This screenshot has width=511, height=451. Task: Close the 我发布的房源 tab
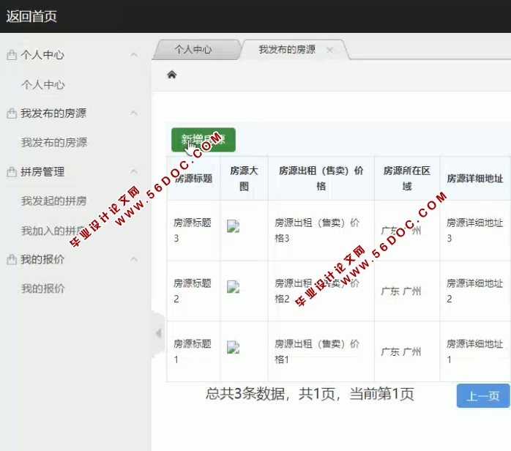329,51
